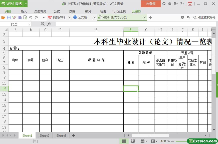This screenshot has width=218, height=144.
Task: Click the vertical scrollbar down arrow
Action: tap(214, 130)
